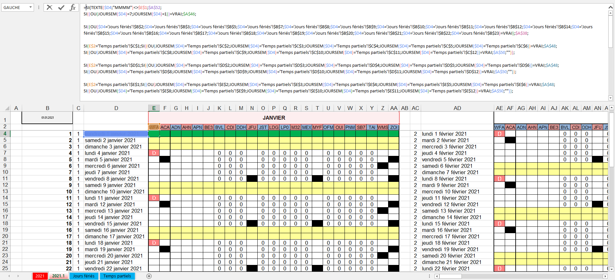Click the vertical scrollbar down arrow
615x280 pixels.
(x=611, y=269)
